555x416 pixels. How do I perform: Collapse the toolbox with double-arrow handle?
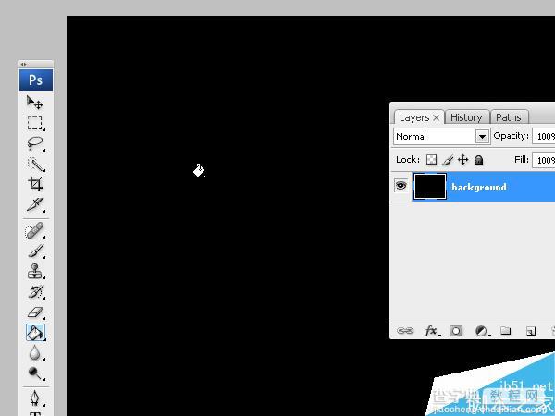click(23, 64)
